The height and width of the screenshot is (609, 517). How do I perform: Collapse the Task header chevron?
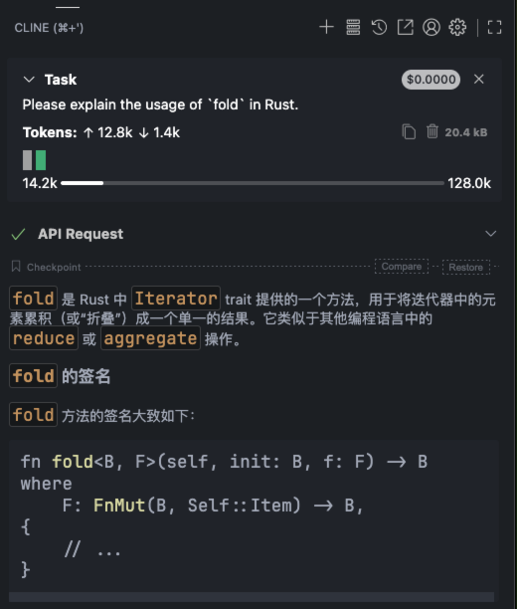29,80
